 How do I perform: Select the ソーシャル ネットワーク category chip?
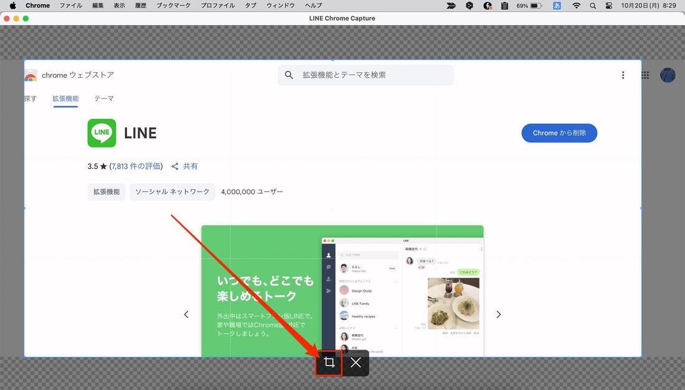pyautogui.click(x=172, y=192)
